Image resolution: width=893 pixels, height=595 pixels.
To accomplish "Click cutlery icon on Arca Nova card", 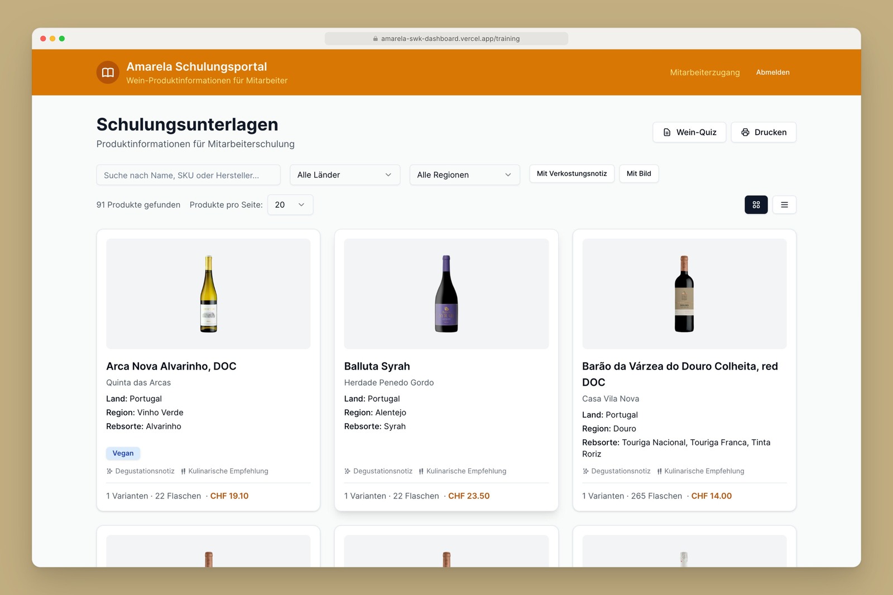I will tap(183, 471).
